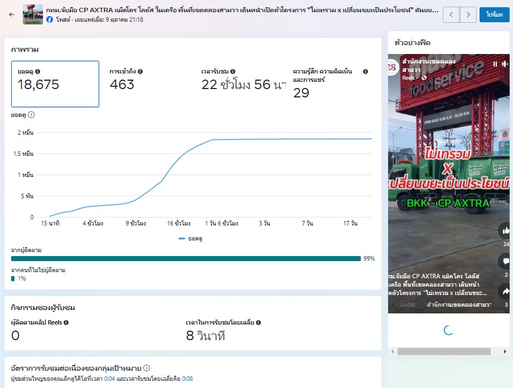
Task: Click info icon next to ยอดดู card title
Action: pyautogui.click(x=38, y=72)
